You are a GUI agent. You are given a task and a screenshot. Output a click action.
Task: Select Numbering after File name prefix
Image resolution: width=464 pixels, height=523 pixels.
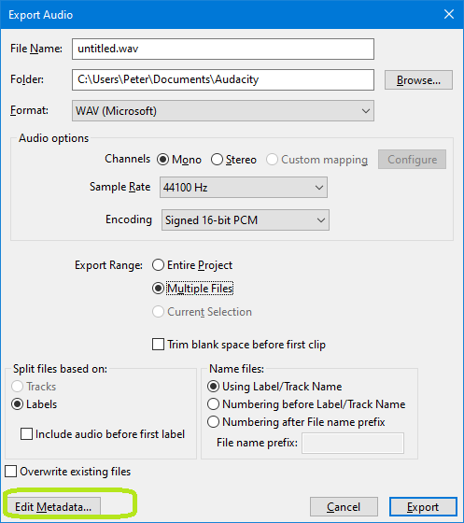point(296,422)
